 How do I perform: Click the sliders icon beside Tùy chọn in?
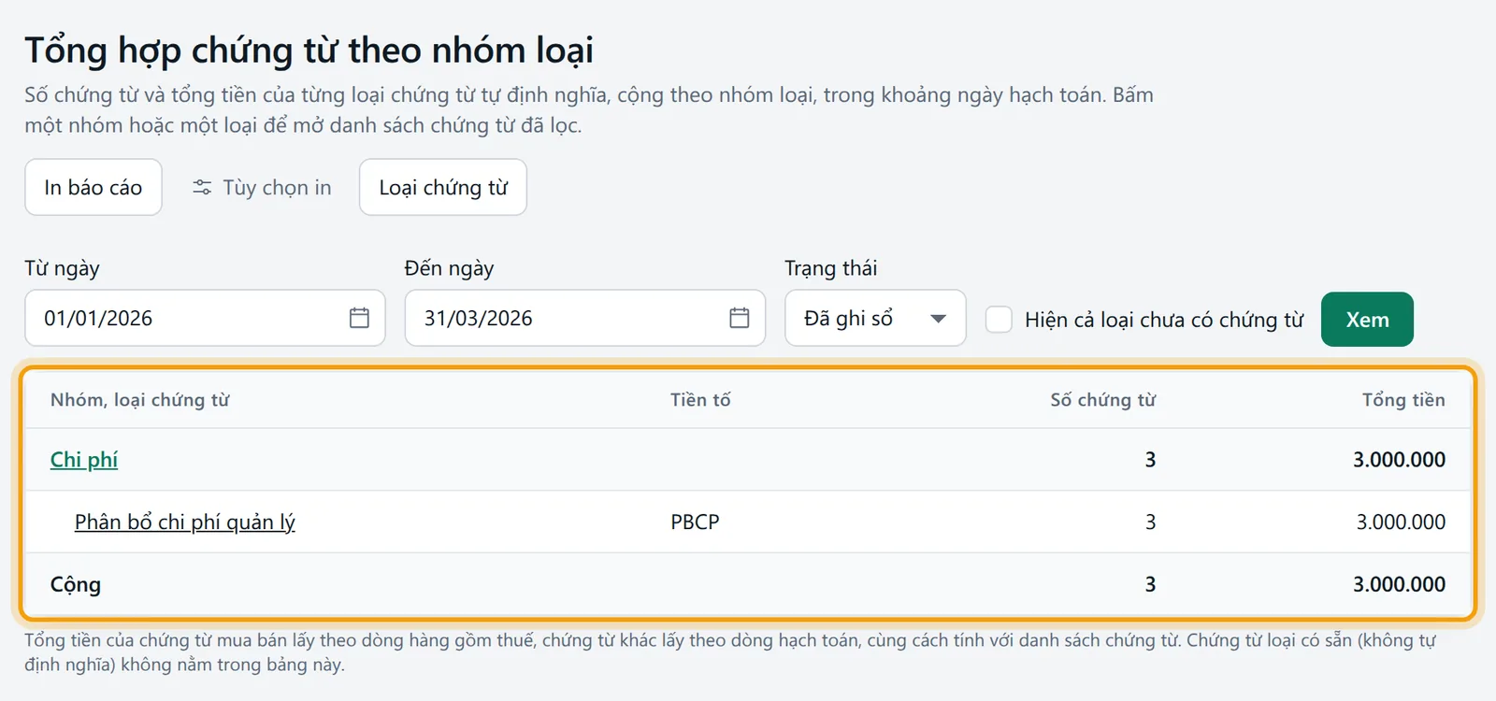(x=202, y=188)
